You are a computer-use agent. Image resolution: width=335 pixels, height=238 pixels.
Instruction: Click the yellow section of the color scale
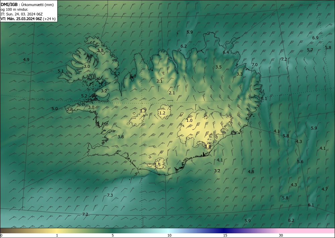tap(57, 231)
